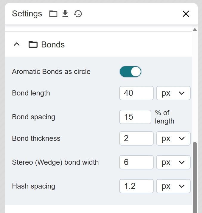Click the reset settings history icon
The height and width of the screenshot is (213, 202).
(78, 14)
